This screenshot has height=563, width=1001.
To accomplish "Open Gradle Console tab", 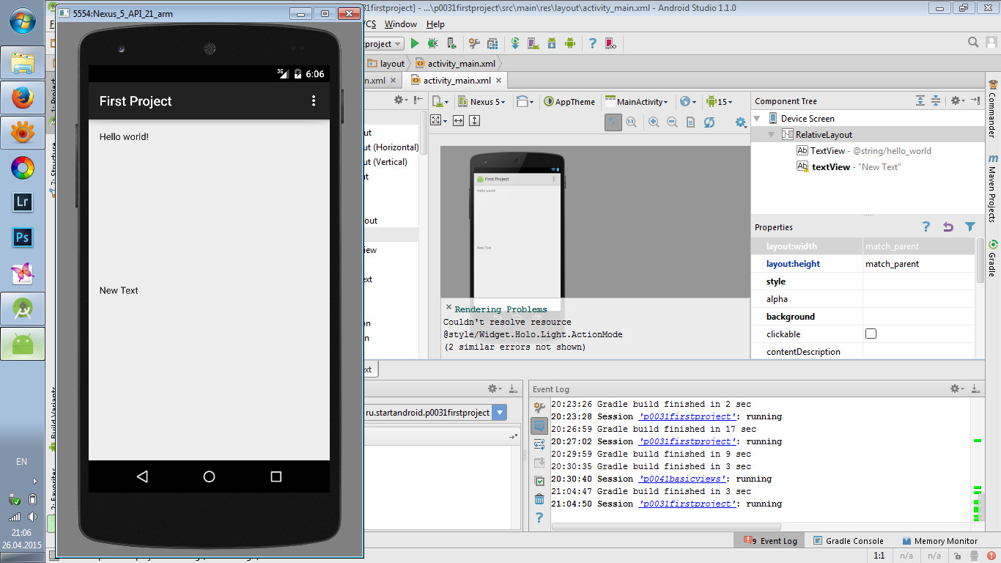I will coord(848,541).
